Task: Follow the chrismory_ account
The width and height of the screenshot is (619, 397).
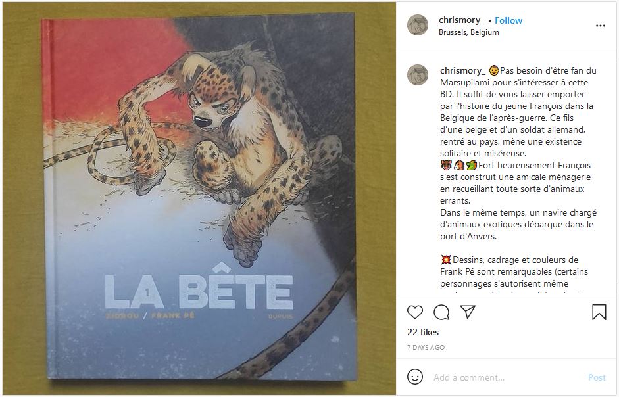Action: point(508,20)
